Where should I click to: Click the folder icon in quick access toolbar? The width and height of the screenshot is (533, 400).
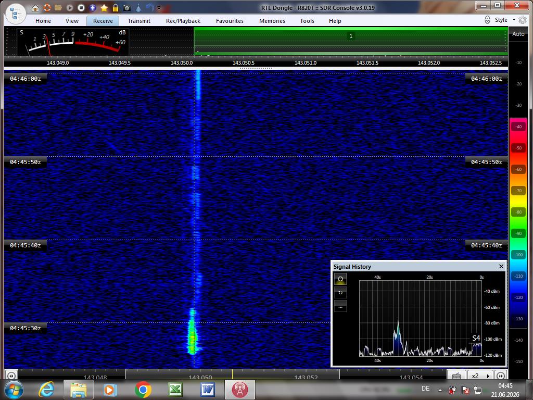pyautogui.click(x=58, y=7)
